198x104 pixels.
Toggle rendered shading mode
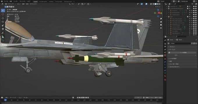pyautogui.click(x=160, y=4)
